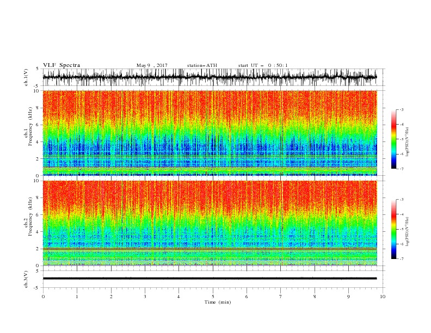Click the ch.1 PSD color scale bar
431x333 pixels.
(394, 139)
